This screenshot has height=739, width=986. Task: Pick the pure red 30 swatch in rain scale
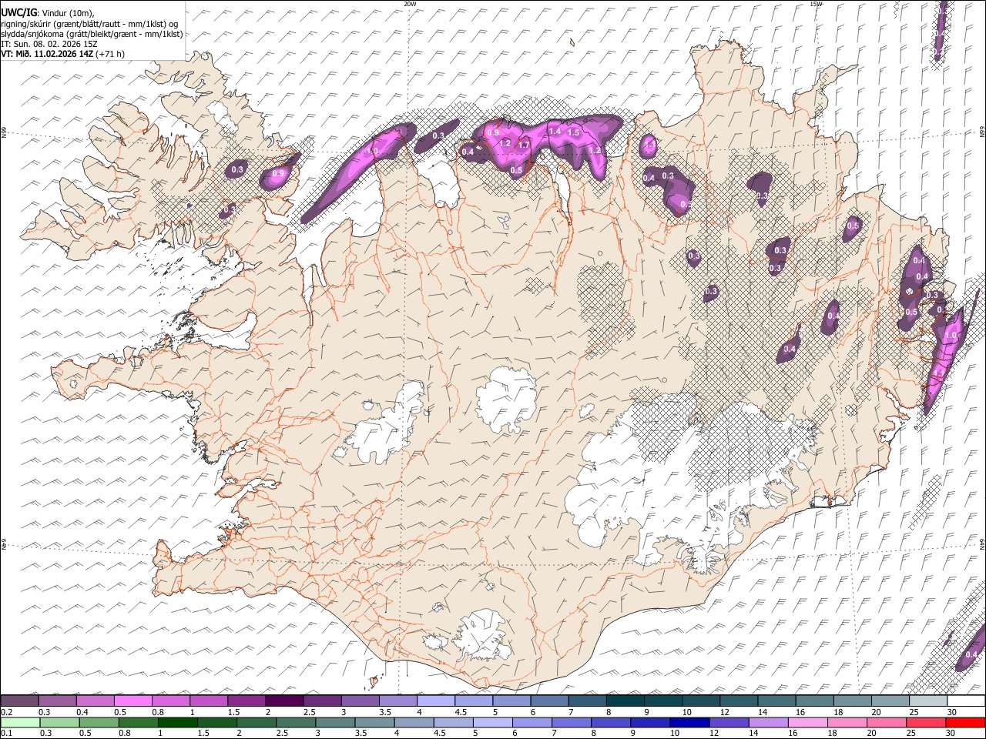[966, 722]
